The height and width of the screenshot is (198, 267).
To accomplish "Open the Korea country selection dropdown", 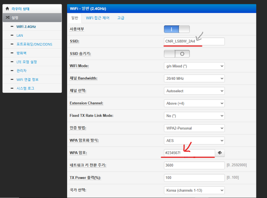I will click(194, 190).
